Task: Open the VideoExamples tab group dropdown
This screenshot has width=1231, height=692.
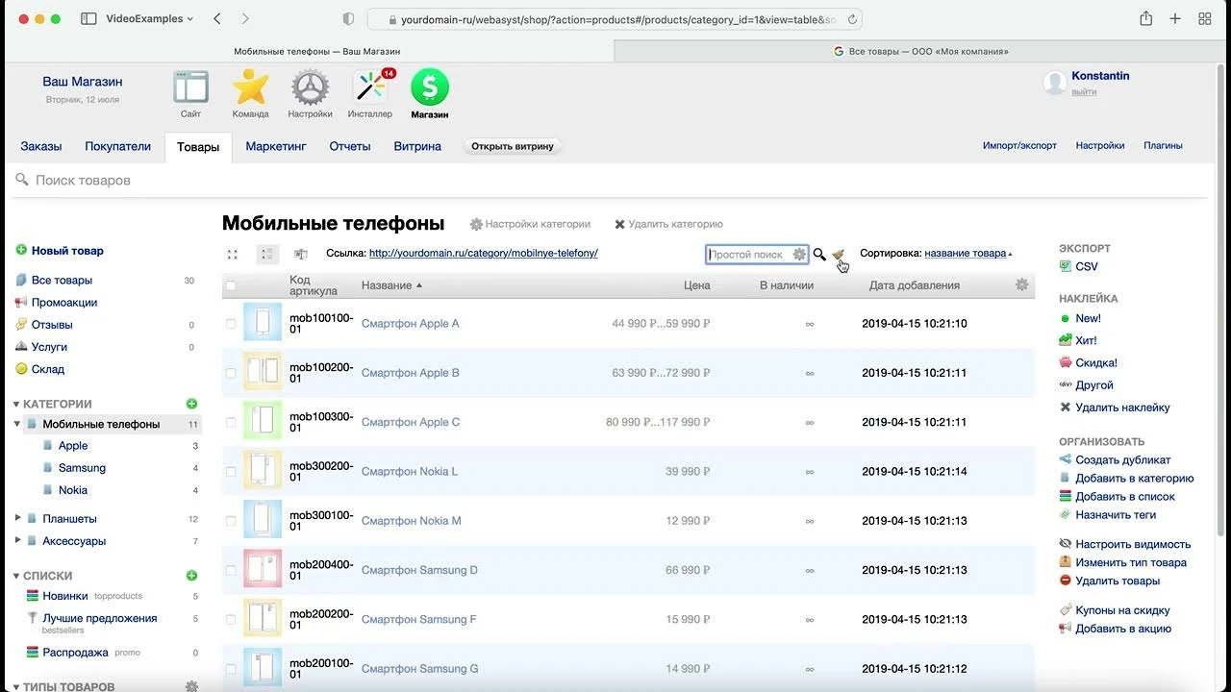Action: [149, 18]
